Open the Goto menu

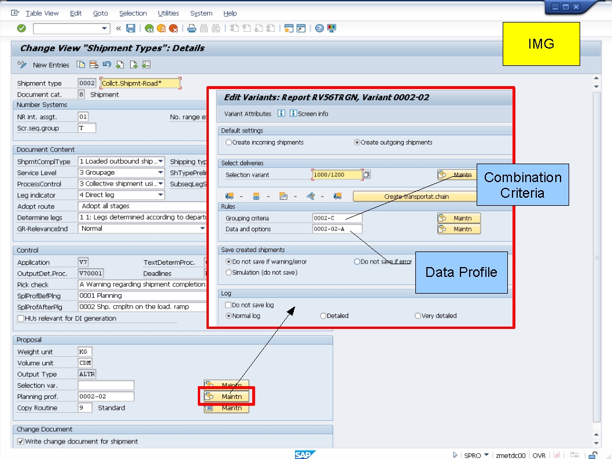100,13
